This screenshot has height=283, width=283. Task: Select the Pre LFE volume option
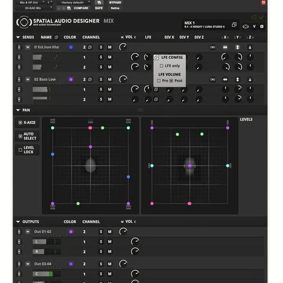[x=159, y=81]
